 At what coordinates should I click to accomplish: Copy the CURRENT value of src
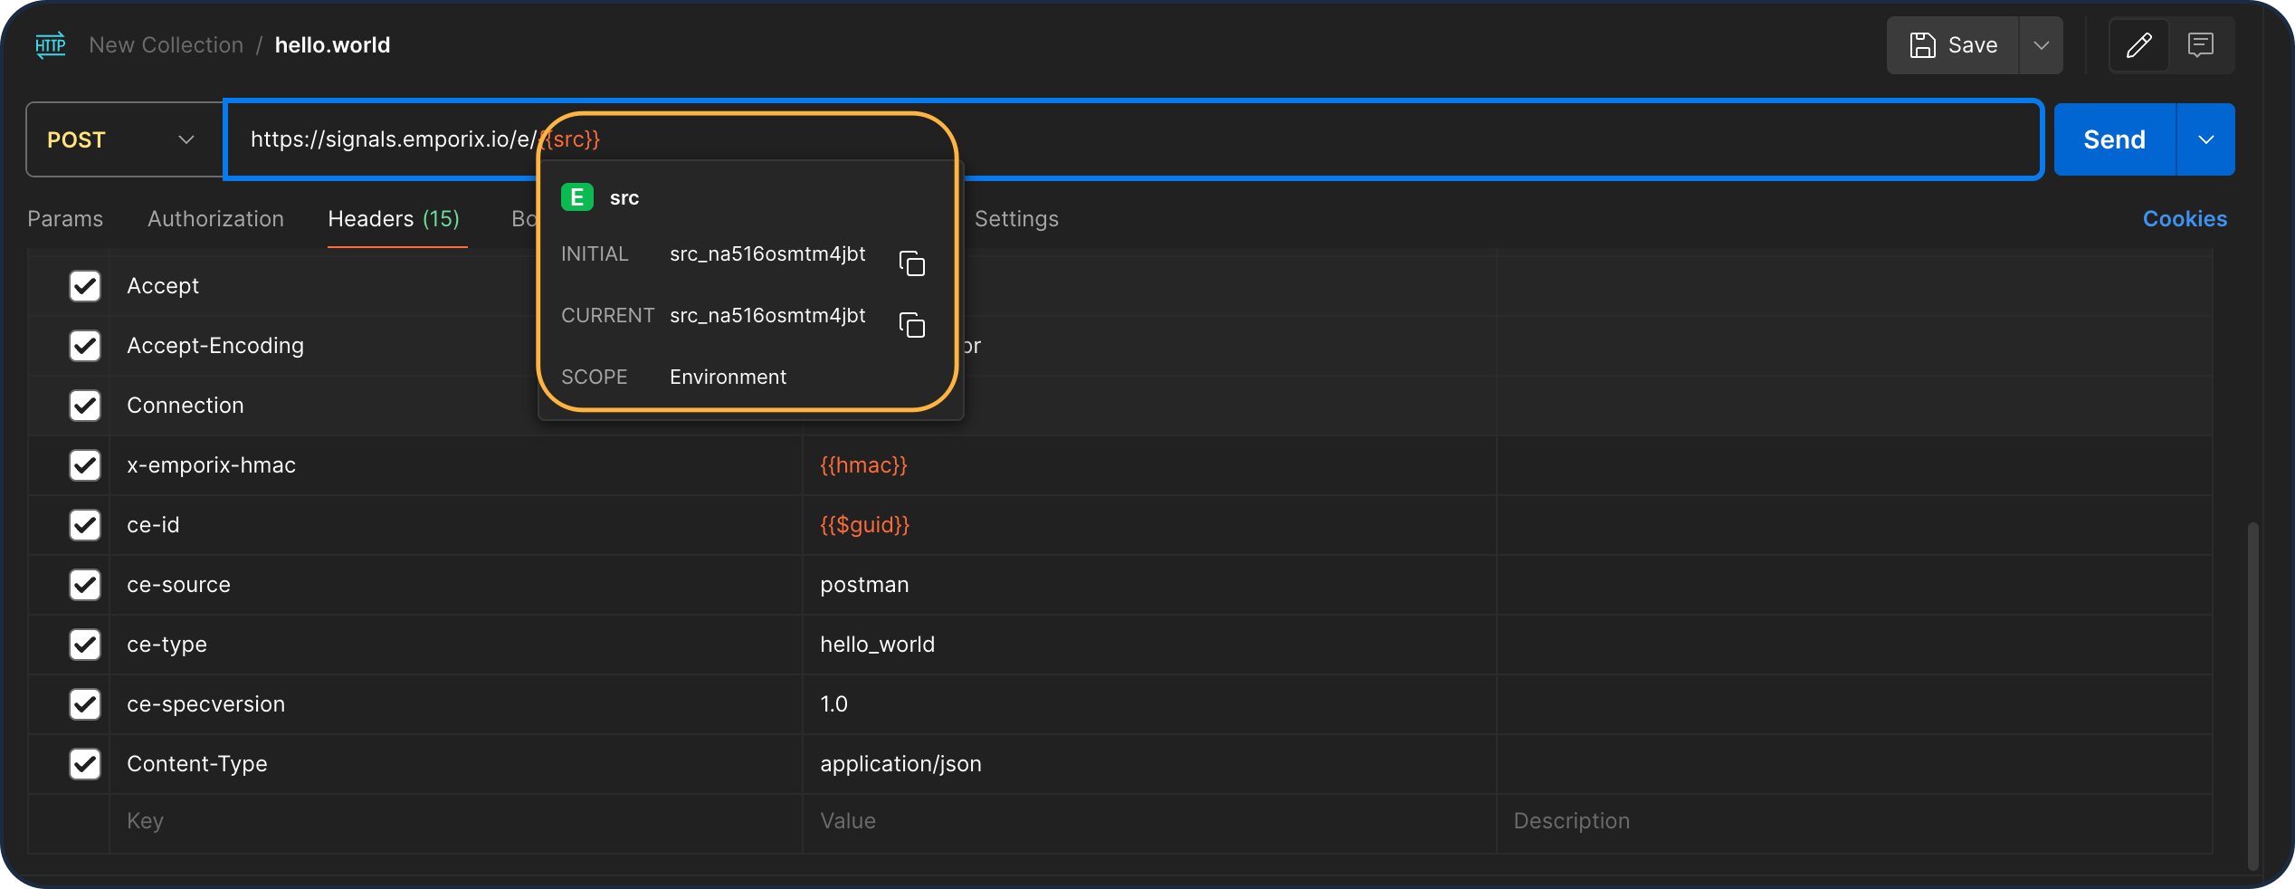911,325
